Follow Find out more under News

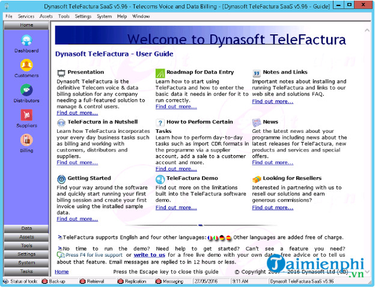pos(273,163)
